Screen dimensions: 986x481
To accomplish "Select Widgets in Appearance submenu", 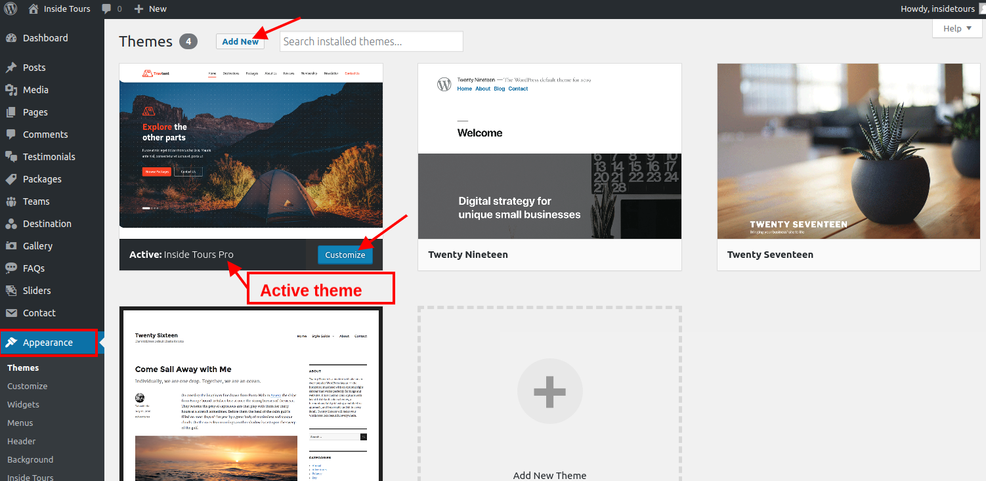I will coord(23,404).
